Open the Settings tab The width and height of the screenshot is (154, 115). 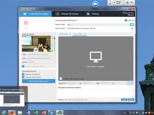coord(92,14)
